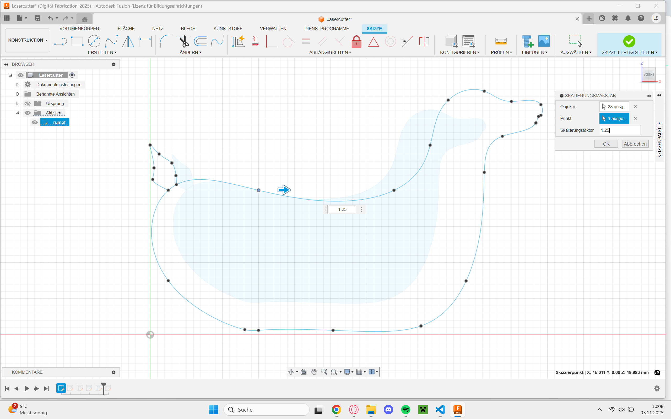Open the BLECH ribbon tab
The image size is (671, 419).
(188, 29)
